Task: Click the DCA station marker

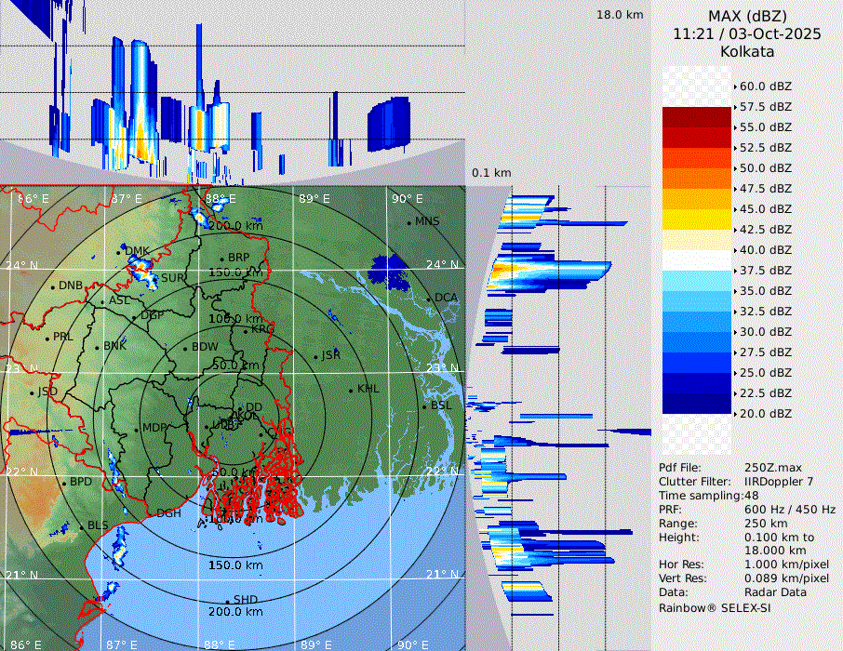Action: tap(429, 299)
